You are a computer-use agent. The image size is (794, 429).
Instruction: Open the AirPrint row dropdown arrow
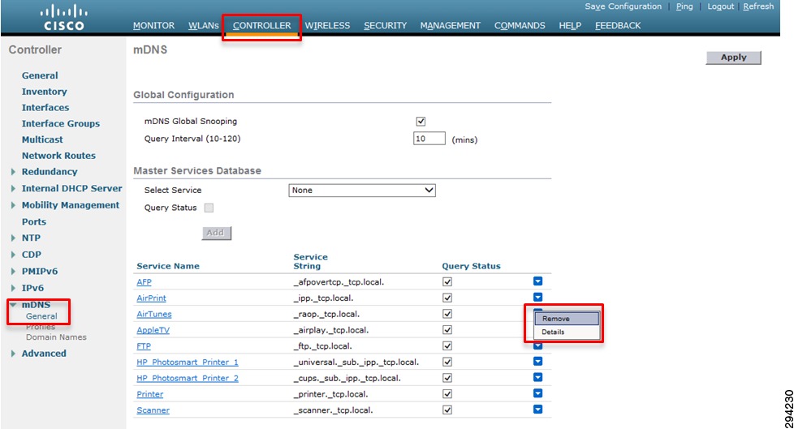[537, 298]
